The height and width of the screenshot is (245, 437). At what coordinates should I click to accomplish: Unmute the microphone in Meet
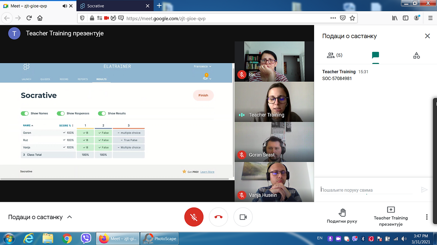194,217
